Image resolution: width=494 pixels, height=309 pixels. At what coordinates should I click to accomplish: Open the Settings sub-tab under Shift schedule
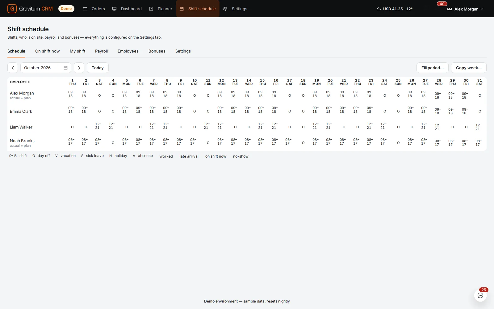click(183, 51)
